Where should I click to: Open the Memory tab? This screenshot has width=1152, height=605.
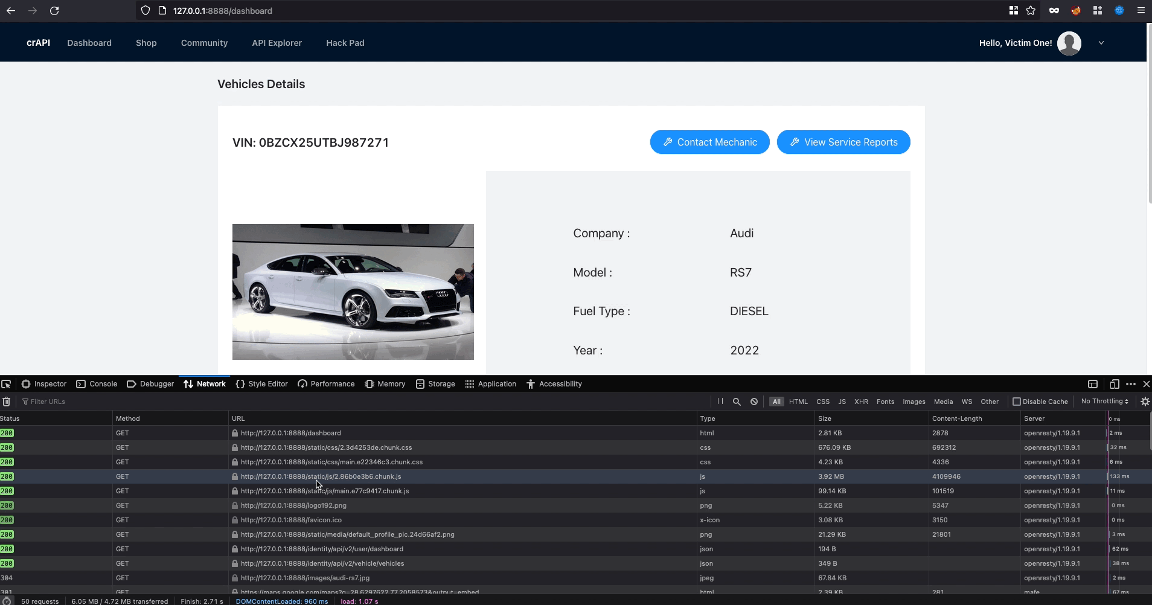pos(385,384)
